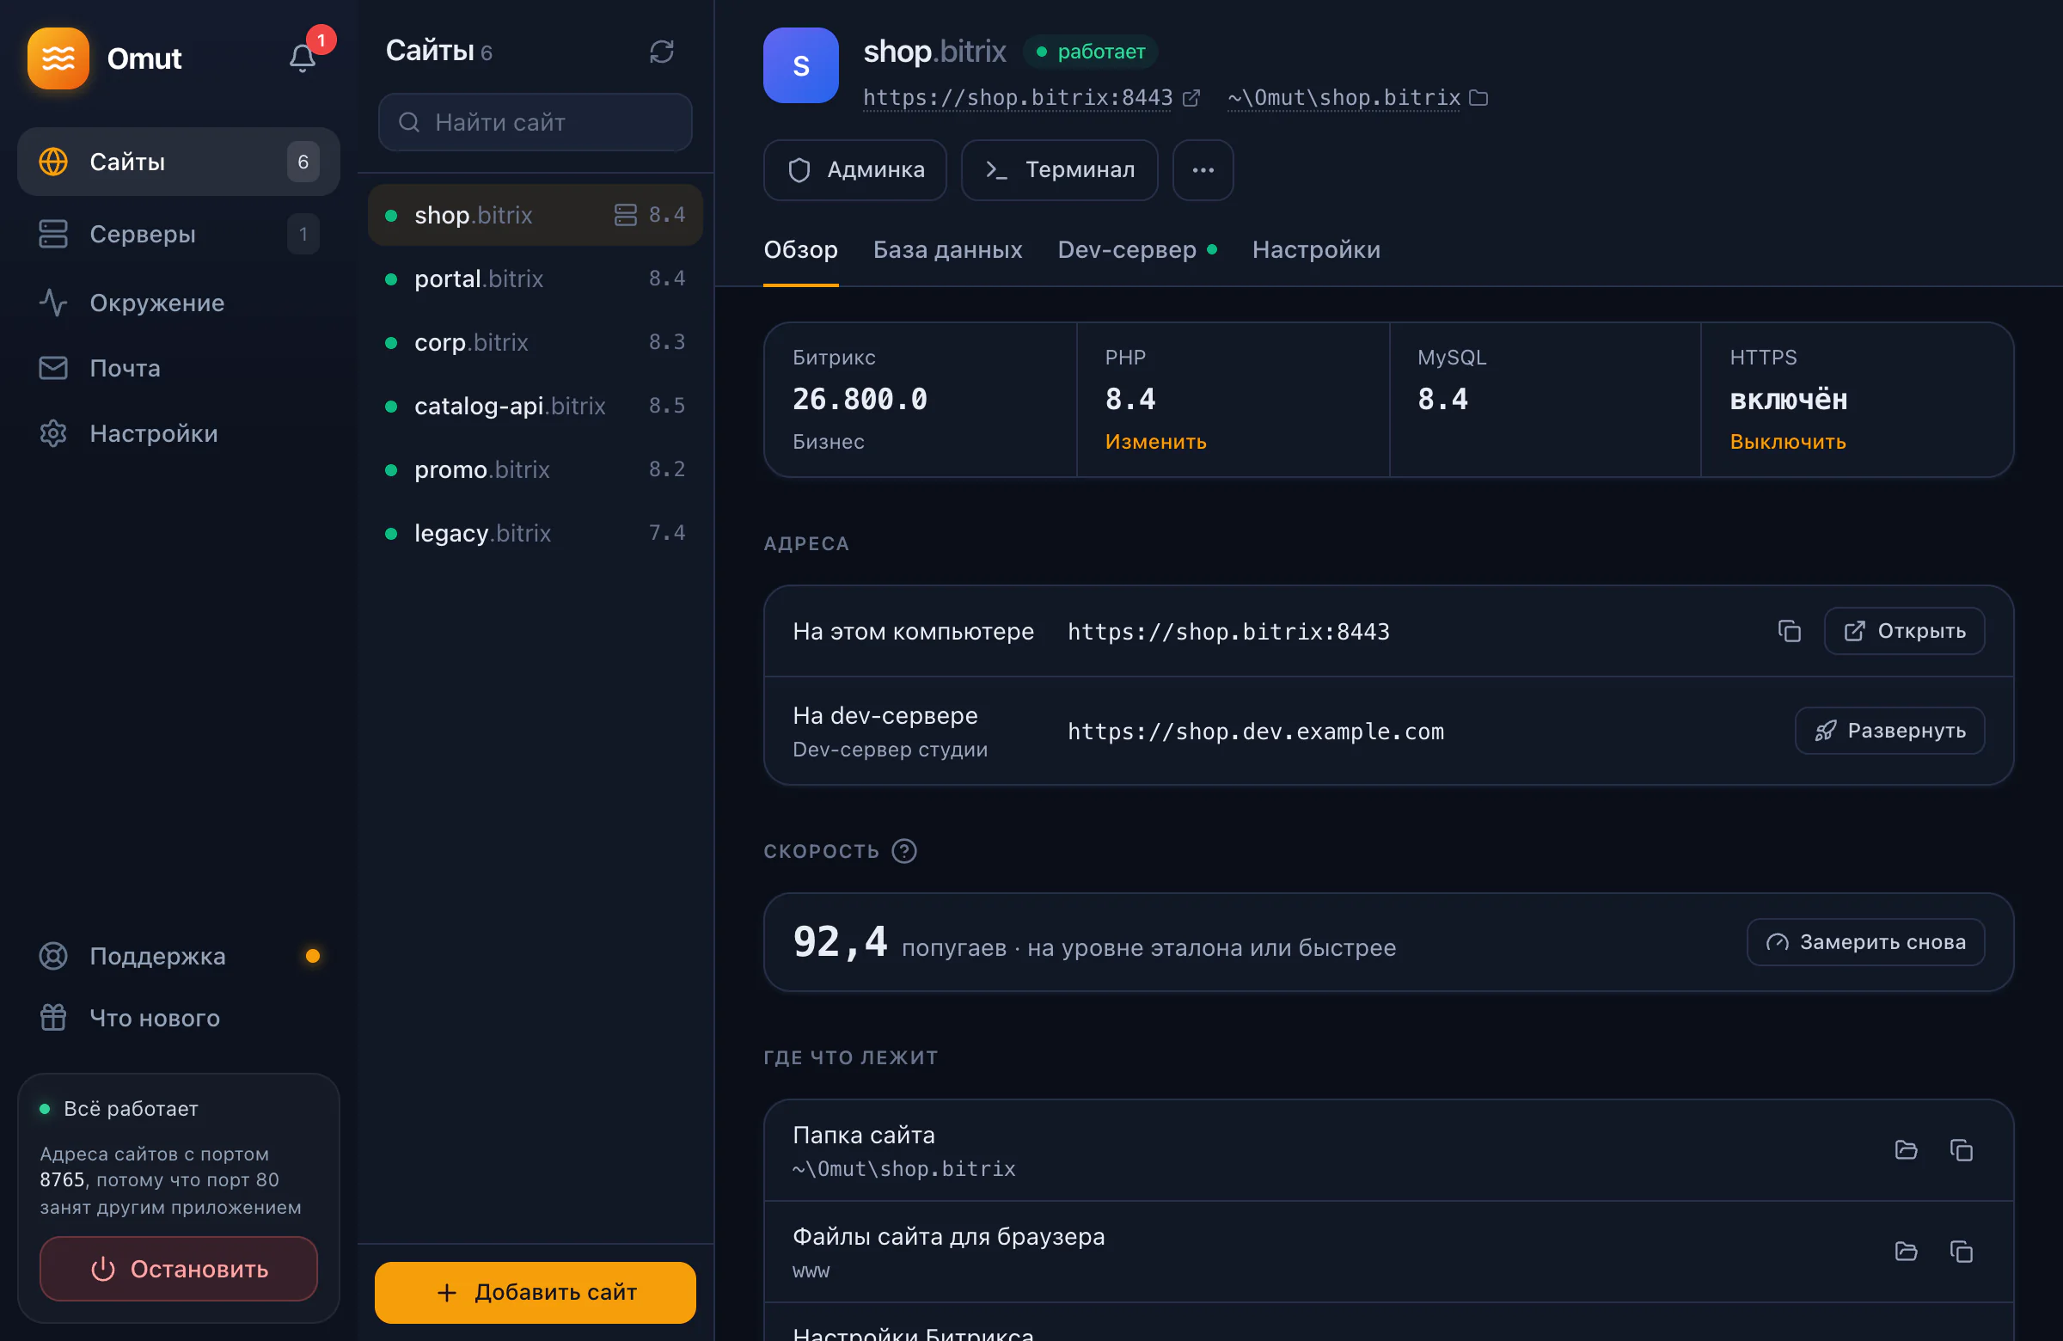Click the speed help question mark icon
Screen dimensions: 2063x1341
(904, 850)
